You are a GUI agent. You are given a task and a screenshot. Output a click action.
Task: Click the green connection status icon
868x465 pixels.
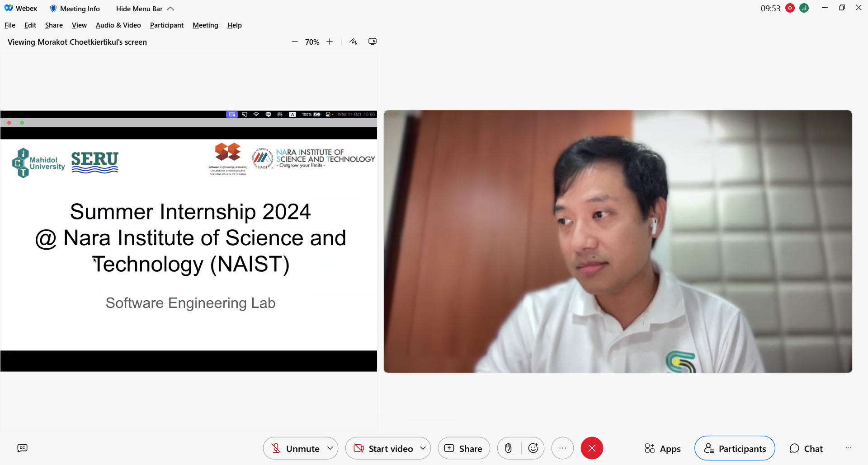pos(804,8)
